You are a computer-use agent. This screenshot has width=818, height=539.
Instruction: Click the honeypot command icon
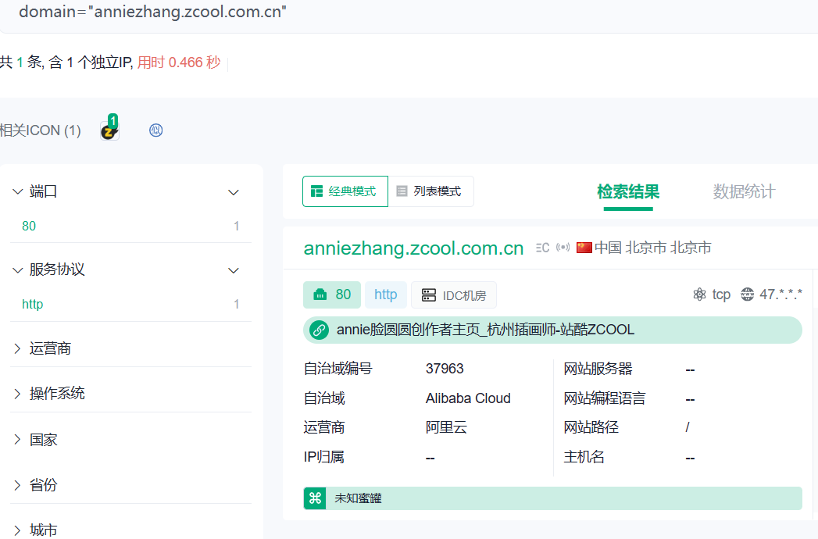[x=315, y=498]
